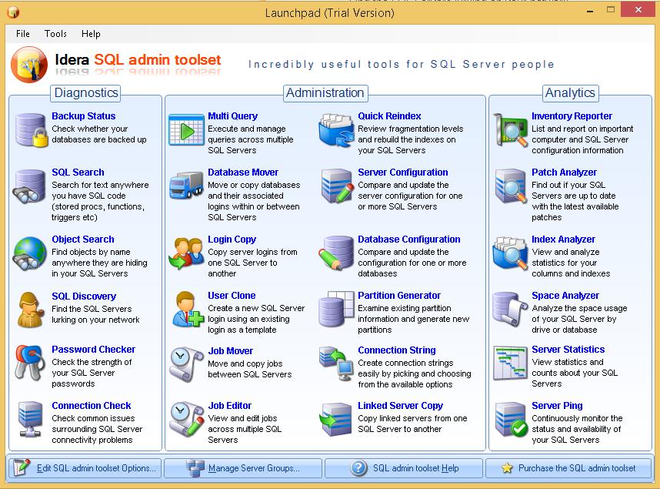Click the Server Statistics Gantt chart icon

(x=510, y=363)
